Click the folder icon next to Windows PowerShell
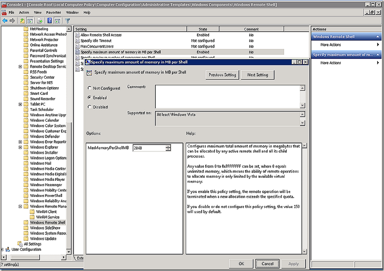The width and height of the screenshot is (384, 271). [x=26, y=195]
